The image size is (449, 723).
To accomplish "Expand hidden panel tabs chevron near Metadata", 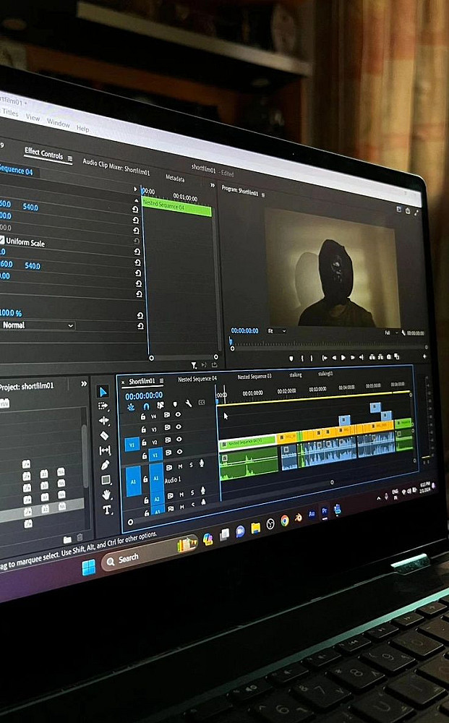I will coord(213,185).
